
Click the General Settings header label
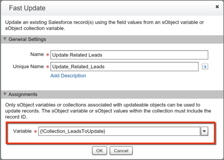click(x=27, y=39)
